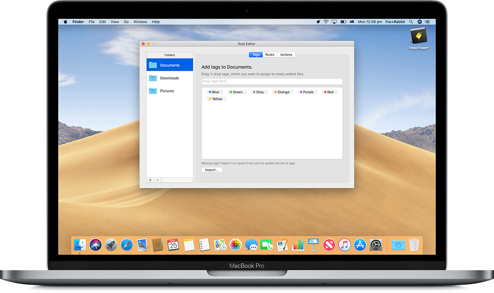Click the Fox+Rabbit user menu
494x293 pixels.
pyautogui.click(x=395, y=21)
